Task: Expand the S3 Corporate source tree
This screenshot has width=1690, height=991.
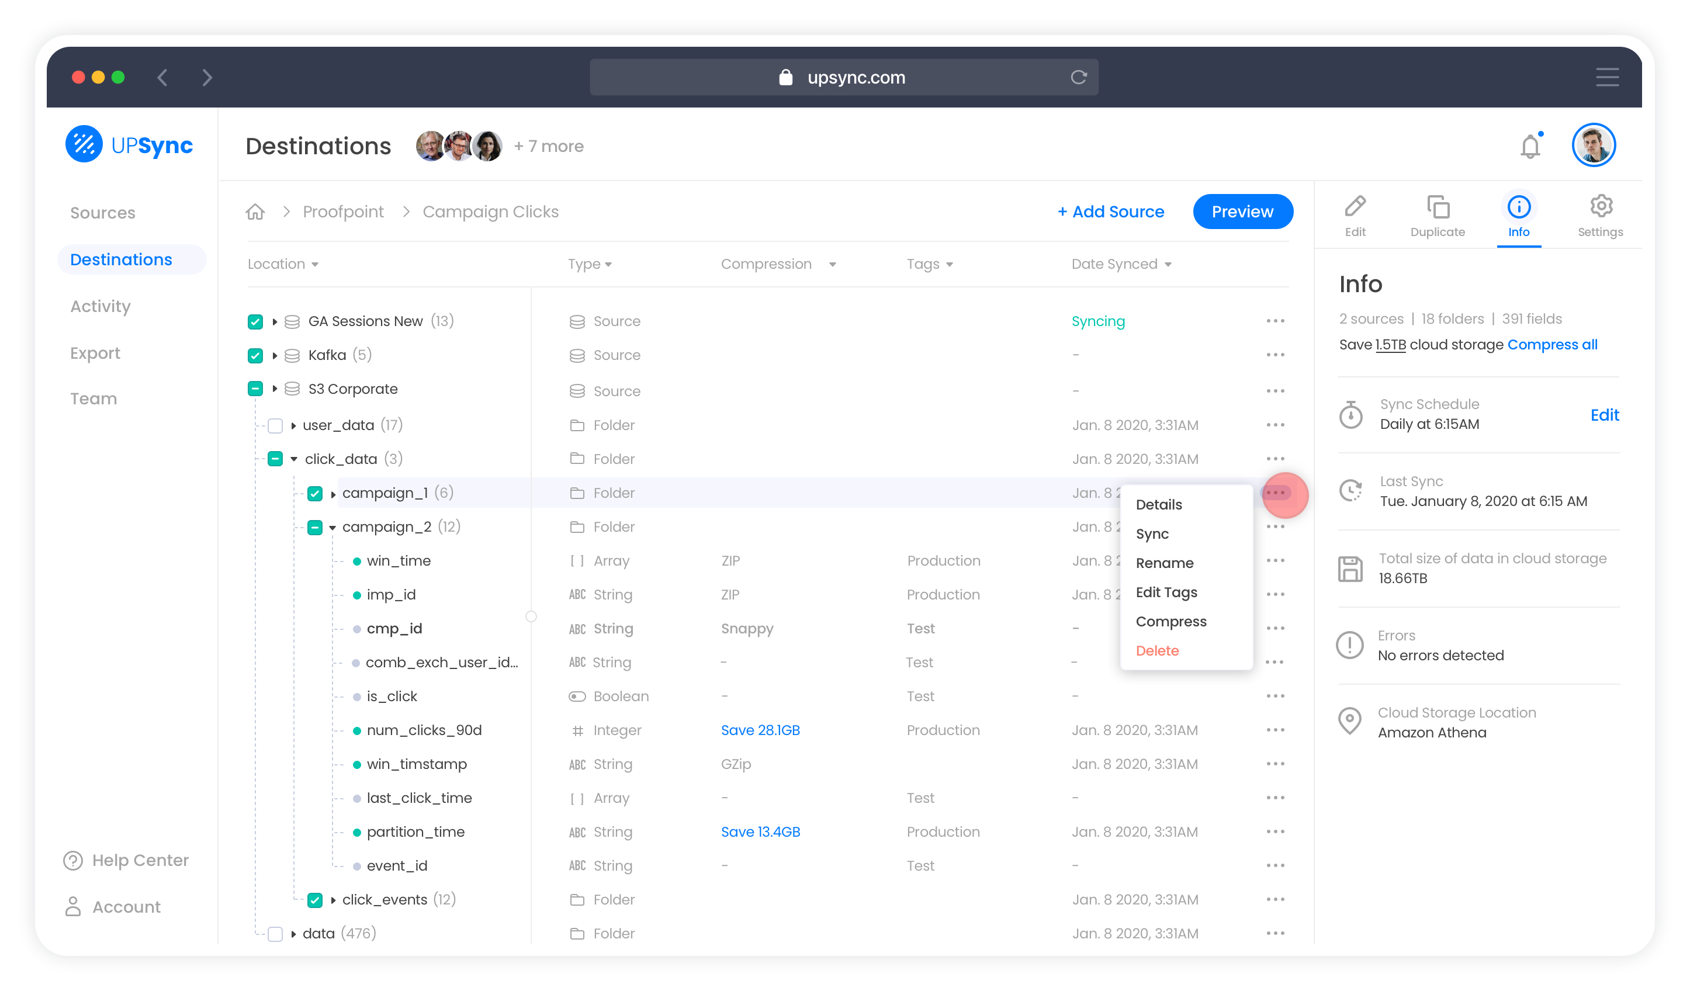Action: pyautogui.click(x=275, y=390)
